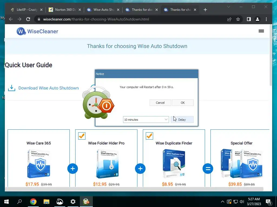
Task: Close the Norton 360 tab
Action: point(80,10)
